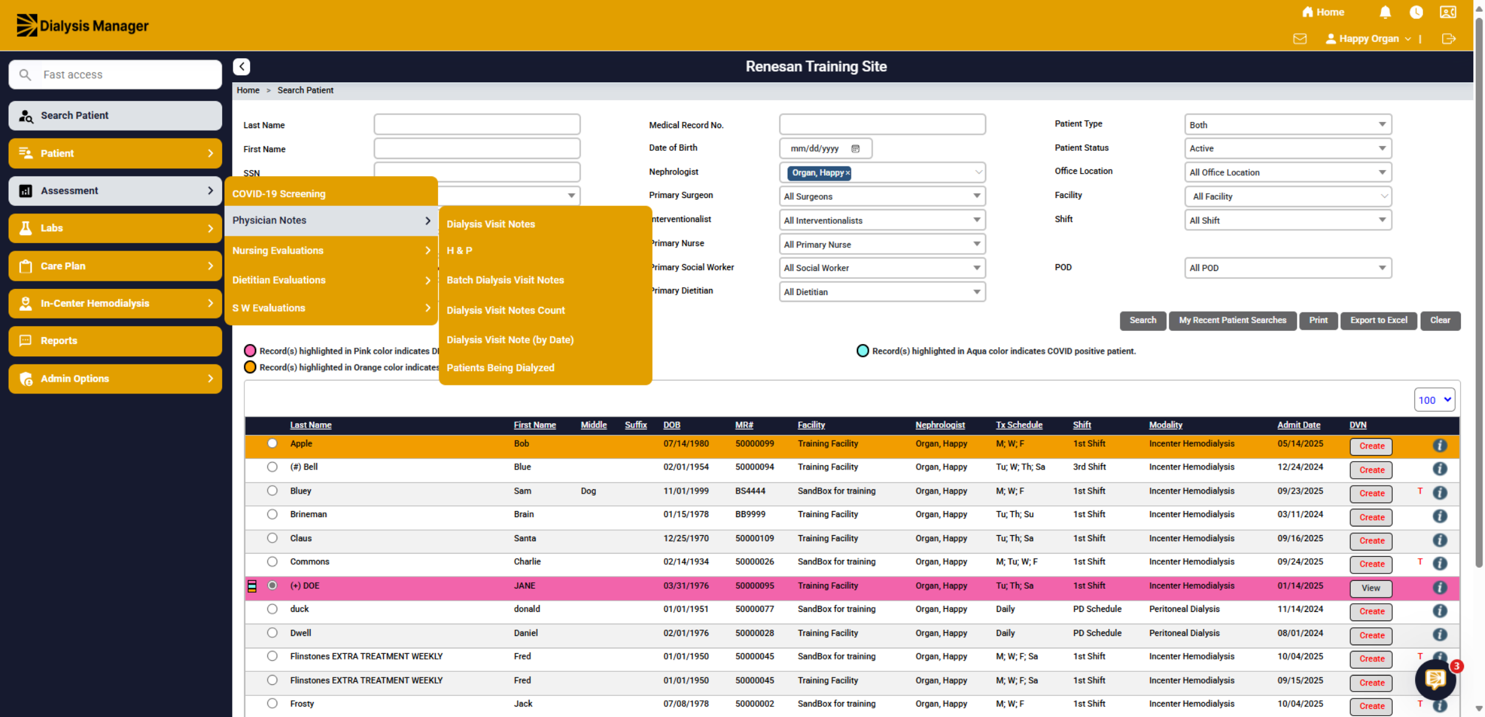This screenshot has height=717, width=1485.
Task: Select radio button for Apple patient
Action: pyautogui.click(x=272, y=444)
